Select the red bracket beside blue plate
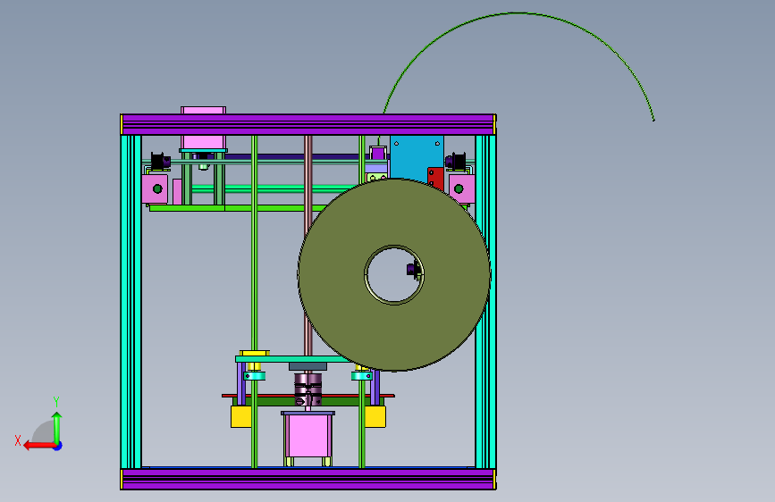Screen dimensions: 775x502 pyautogui.click(x=435, y=178)
